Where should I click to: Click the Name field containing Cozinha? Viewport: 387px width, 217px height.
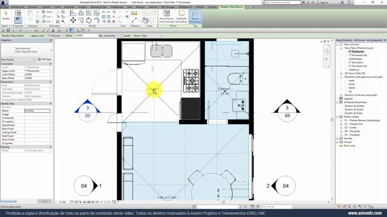tap(37, 111)
